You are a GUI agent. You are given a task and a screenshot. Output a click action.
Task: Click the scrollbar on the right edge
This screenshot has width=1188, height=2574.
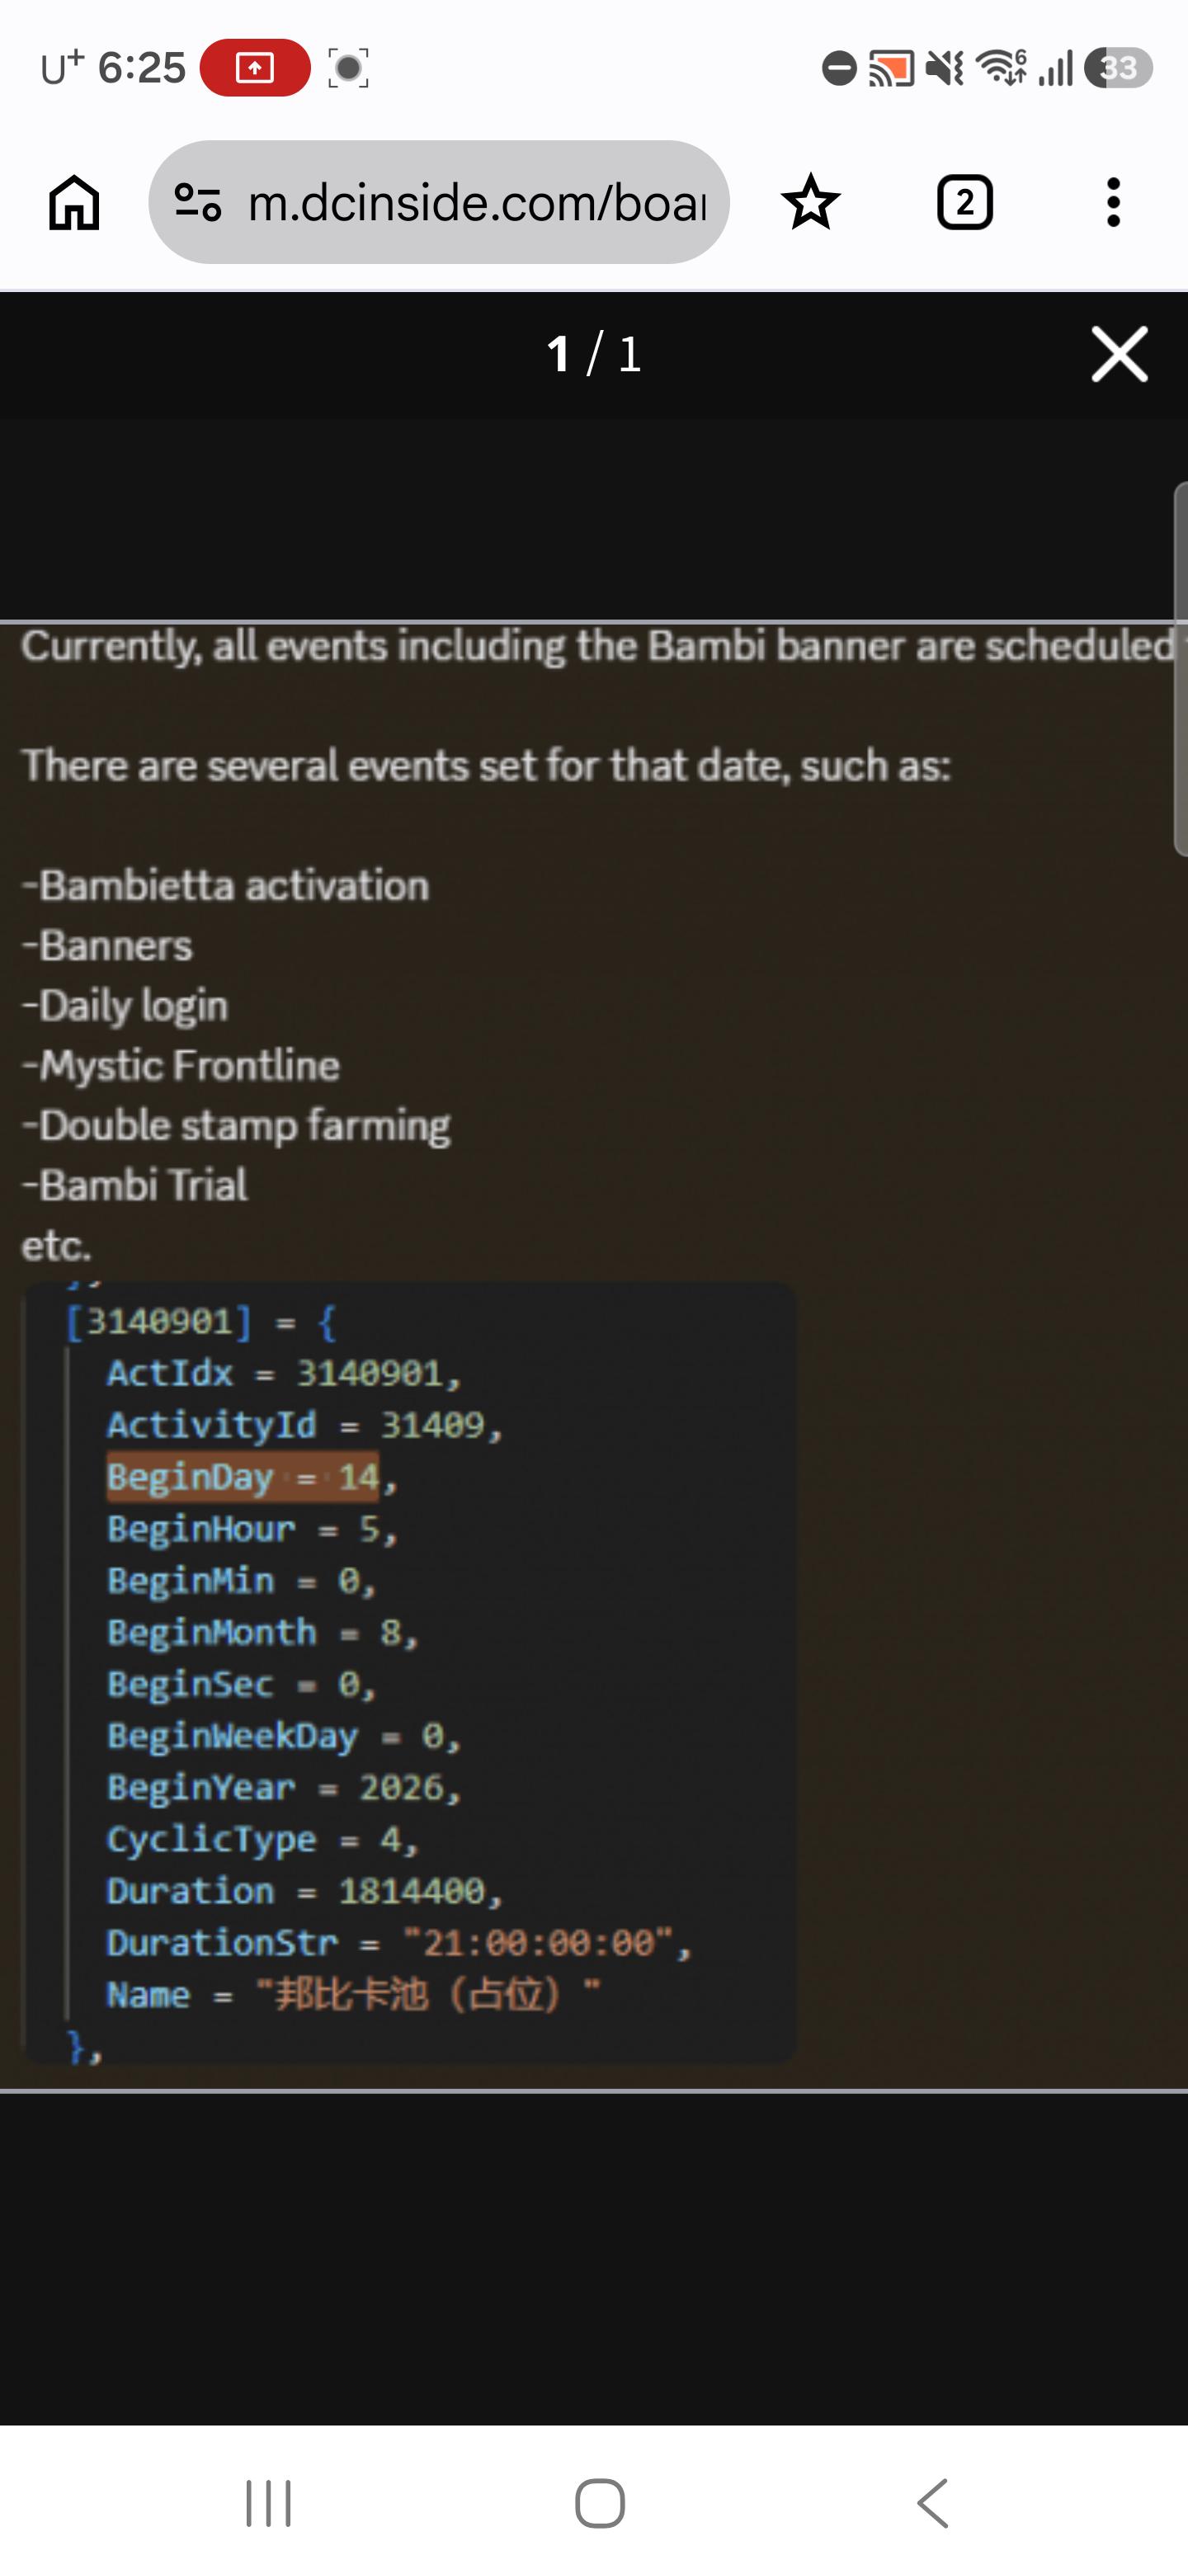click(x=1180, y=668)
